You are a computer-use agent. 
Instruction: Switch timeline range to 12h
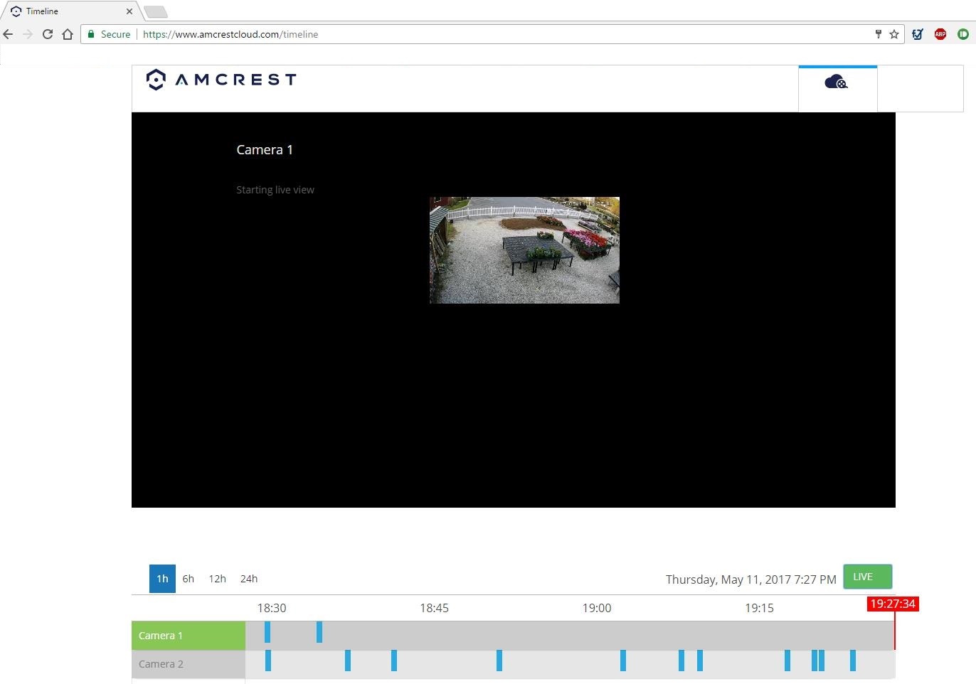point(217,579)
